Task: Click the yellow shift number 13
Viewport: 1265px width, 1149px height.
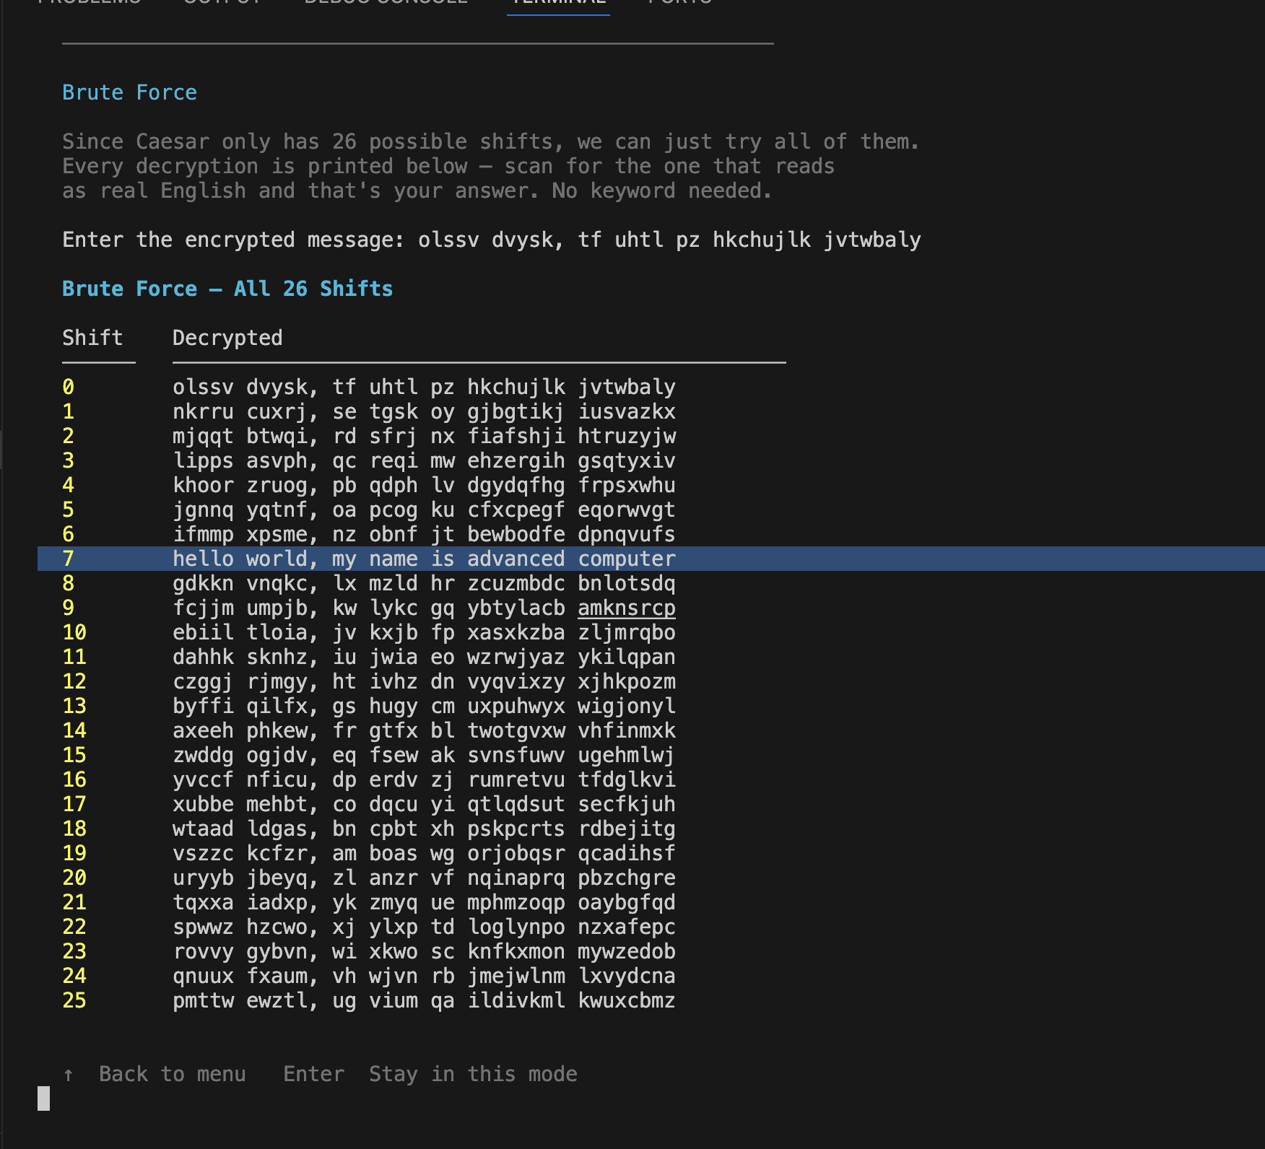Action: point(74,706)
